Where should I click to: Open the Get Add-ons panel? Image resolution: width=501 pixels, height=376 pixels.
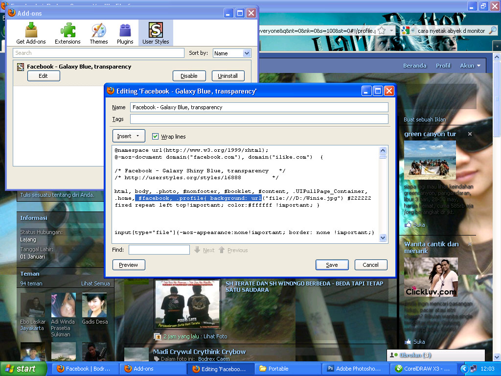coord(31,33)
